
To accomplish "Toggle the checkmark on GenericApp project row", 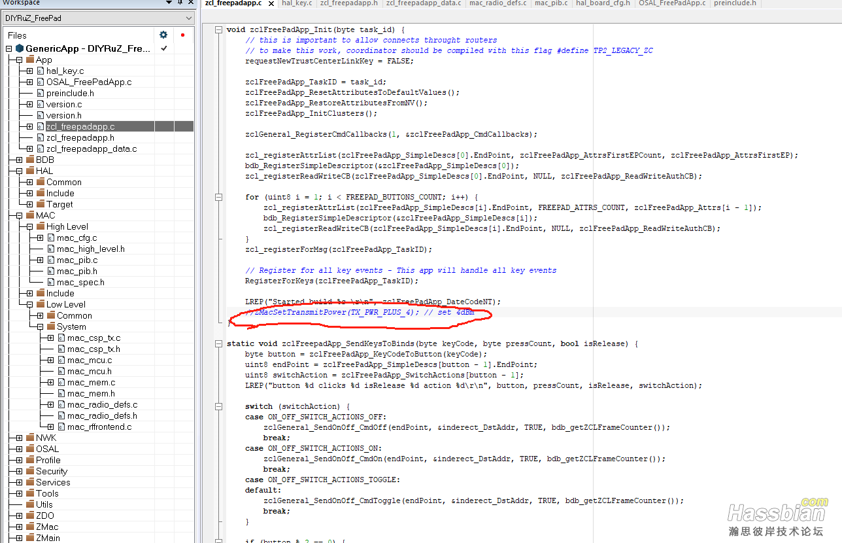I will tap(163, 48).
